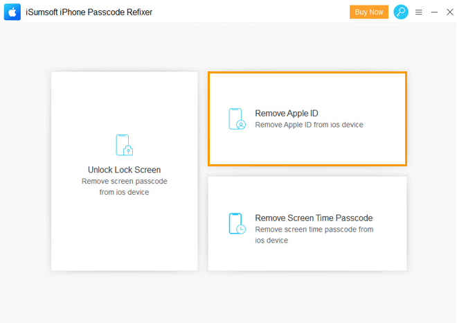Click the phone with user icon
Image resolution: width=457 pixels, height=323 pixels.
[x=238, y=119]
